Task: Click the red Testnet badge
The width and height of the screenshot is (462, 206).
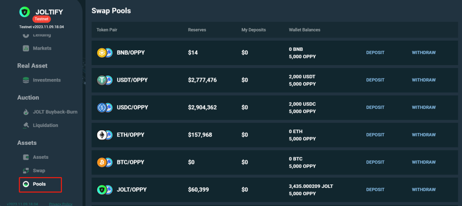Action: 42,19
